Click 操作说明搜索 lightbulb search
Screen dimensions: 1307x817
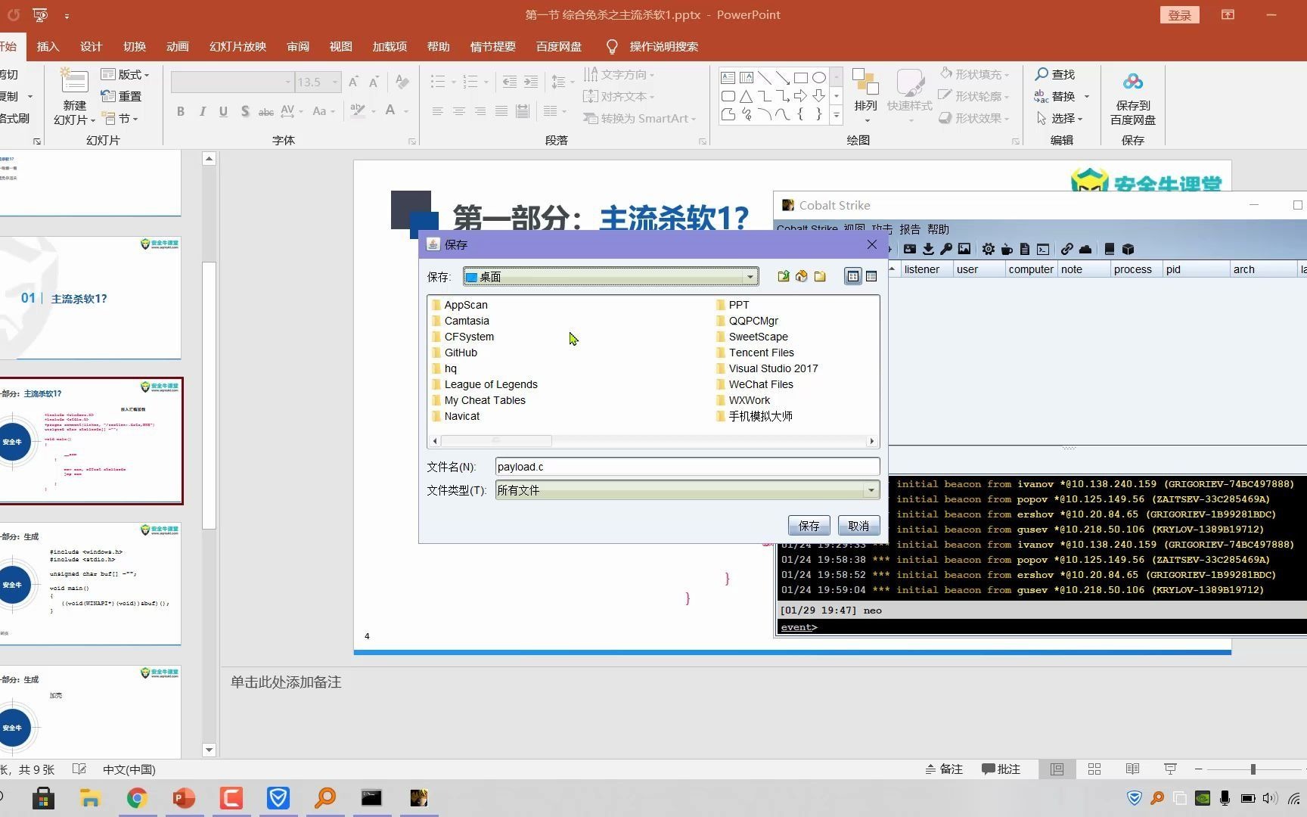point(652,46)
